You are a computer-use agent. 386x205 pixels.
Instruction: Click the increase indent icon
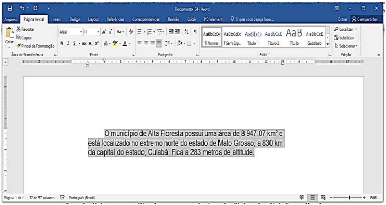point(177,32)
